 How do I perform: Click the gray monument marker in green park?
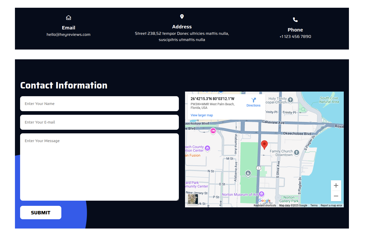click(248, 173)
